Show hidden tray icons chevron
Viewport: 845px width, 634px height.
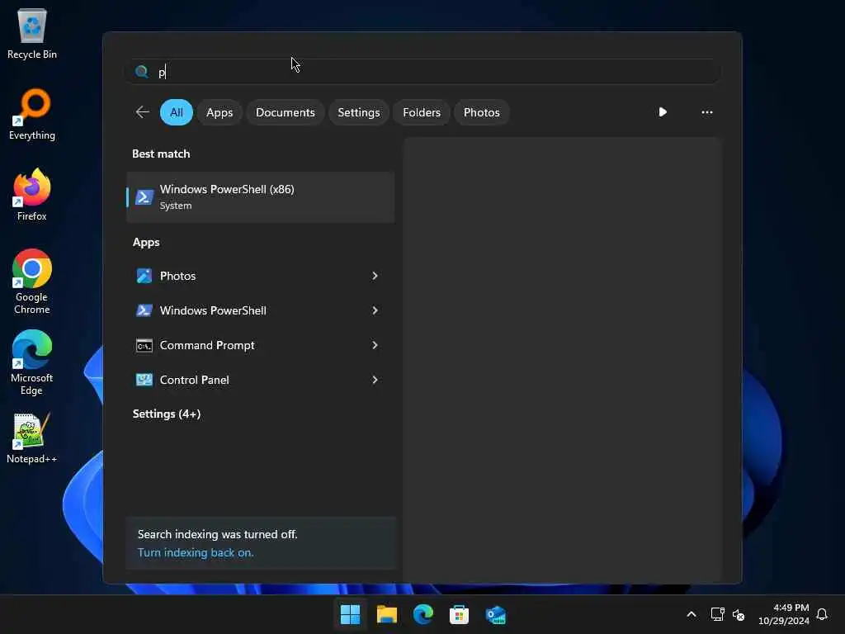(x=692, y=614)
